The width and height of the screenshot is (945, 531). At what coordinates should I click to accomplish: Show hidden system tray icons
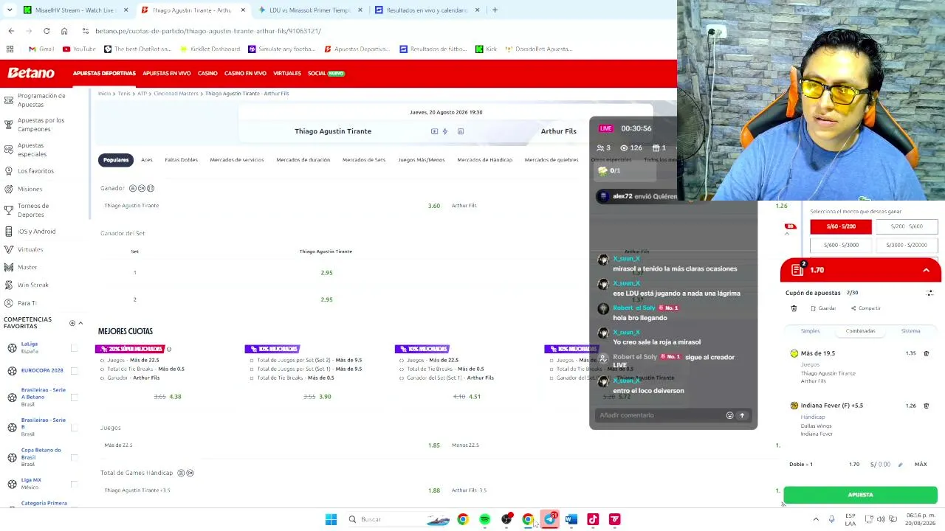816,519
